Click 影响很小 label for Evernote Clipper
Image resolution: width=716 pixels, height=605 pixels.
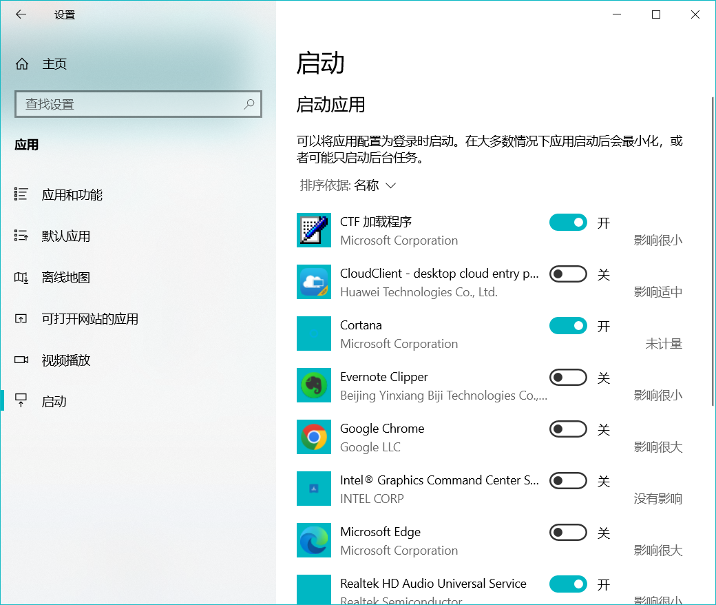coord(658,396)
